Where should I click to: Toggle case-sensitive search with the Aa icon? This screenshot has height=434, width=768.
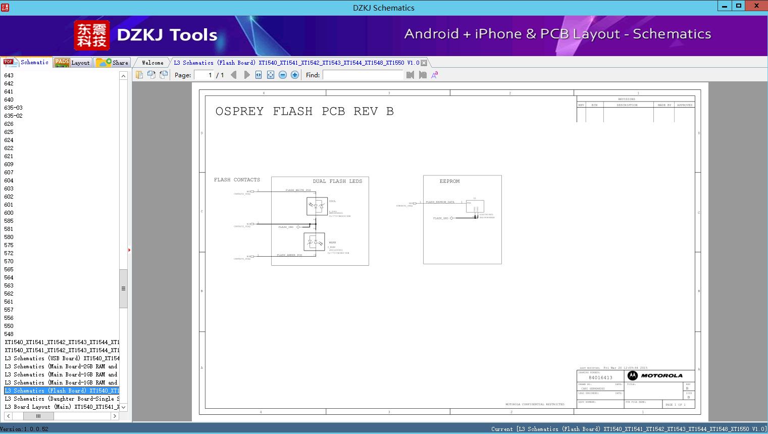point(434,74)
